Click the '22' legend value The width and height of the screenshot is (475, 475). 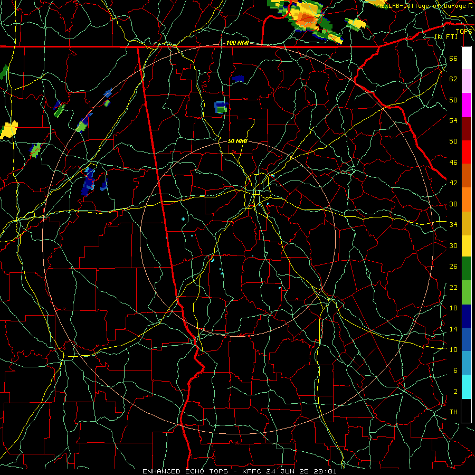click(x=453, y=287)
